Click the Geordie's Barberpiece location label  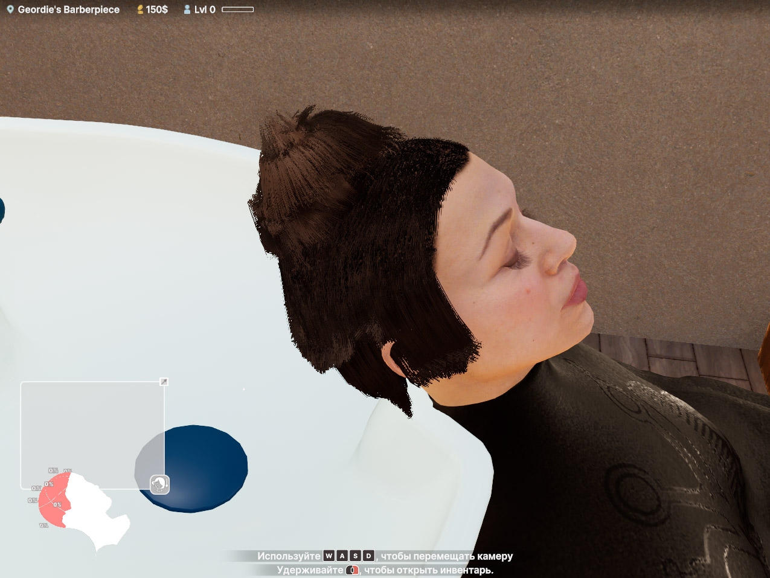click(x=68, y=10)
